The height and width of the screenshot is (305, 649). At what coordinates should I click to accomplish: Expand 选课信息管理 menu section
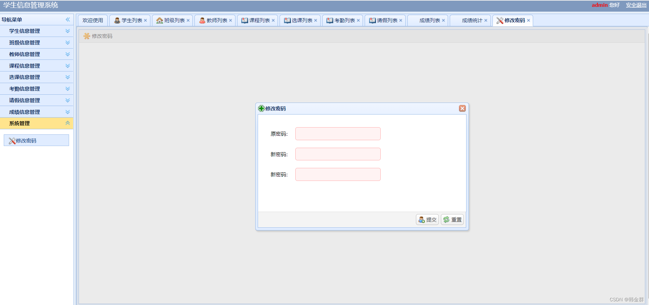(x=68, y=77)
